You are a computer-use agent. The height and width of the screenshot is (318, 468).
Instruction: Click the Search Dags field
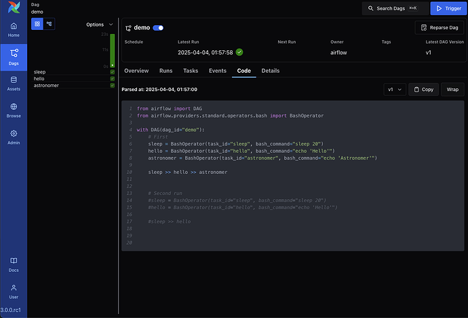coord(395,8)
